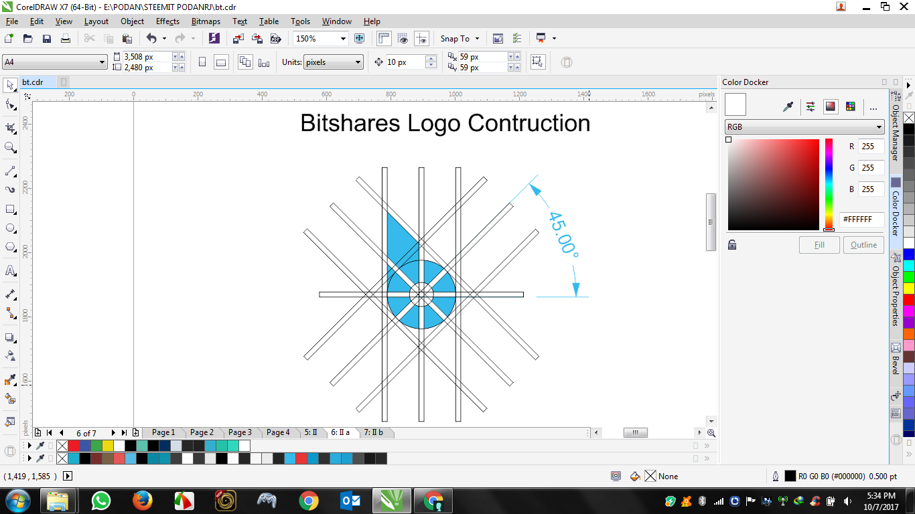Open Color Docker more options ellipsis
The image size is (915, 514).
[873, 107]
